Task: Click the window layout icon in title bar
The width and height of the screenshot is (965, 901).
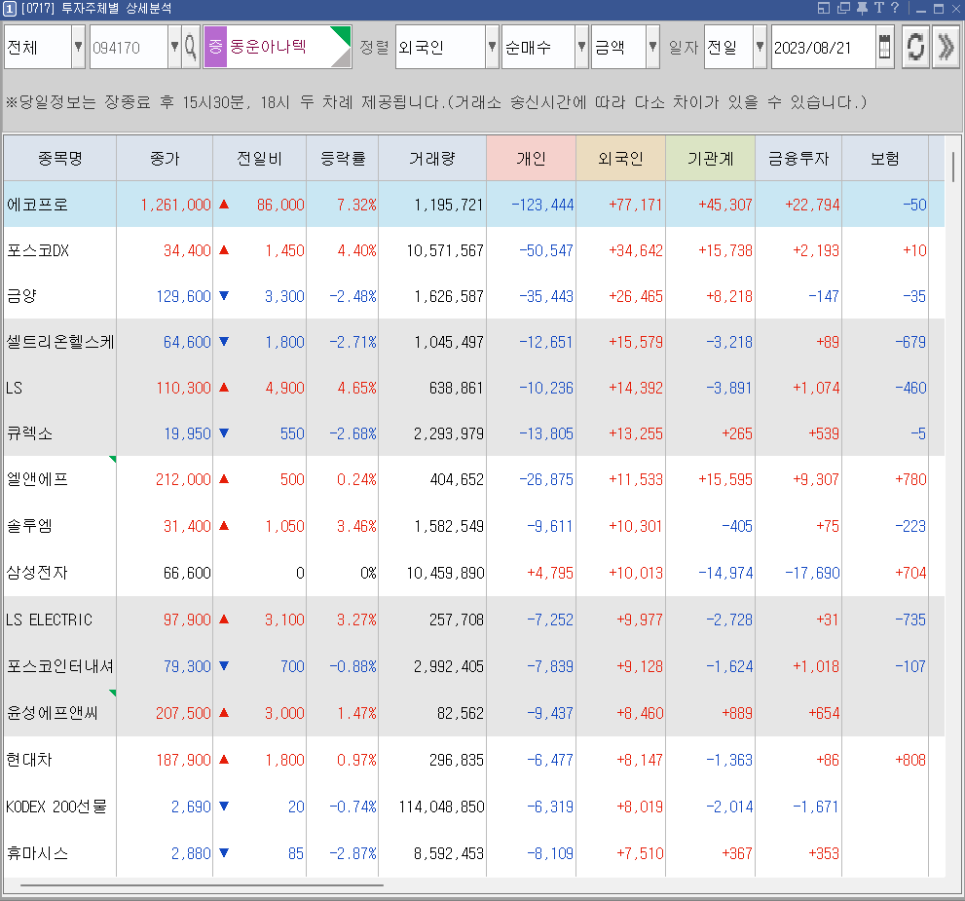Action: (x=824, y=8)
